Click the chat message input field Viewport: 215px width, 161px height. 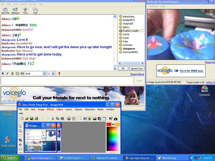point(67,80)
